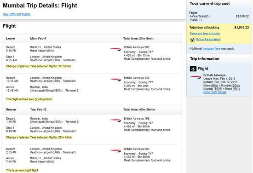Click British Airways logo for flight 198
The height and width of the screenshot is (173, 253).
[115, 120]
